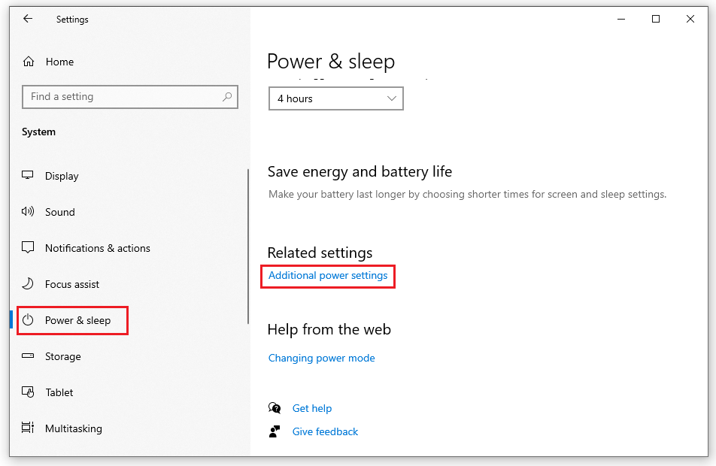Click the search magnifier icon

(227, 97)
